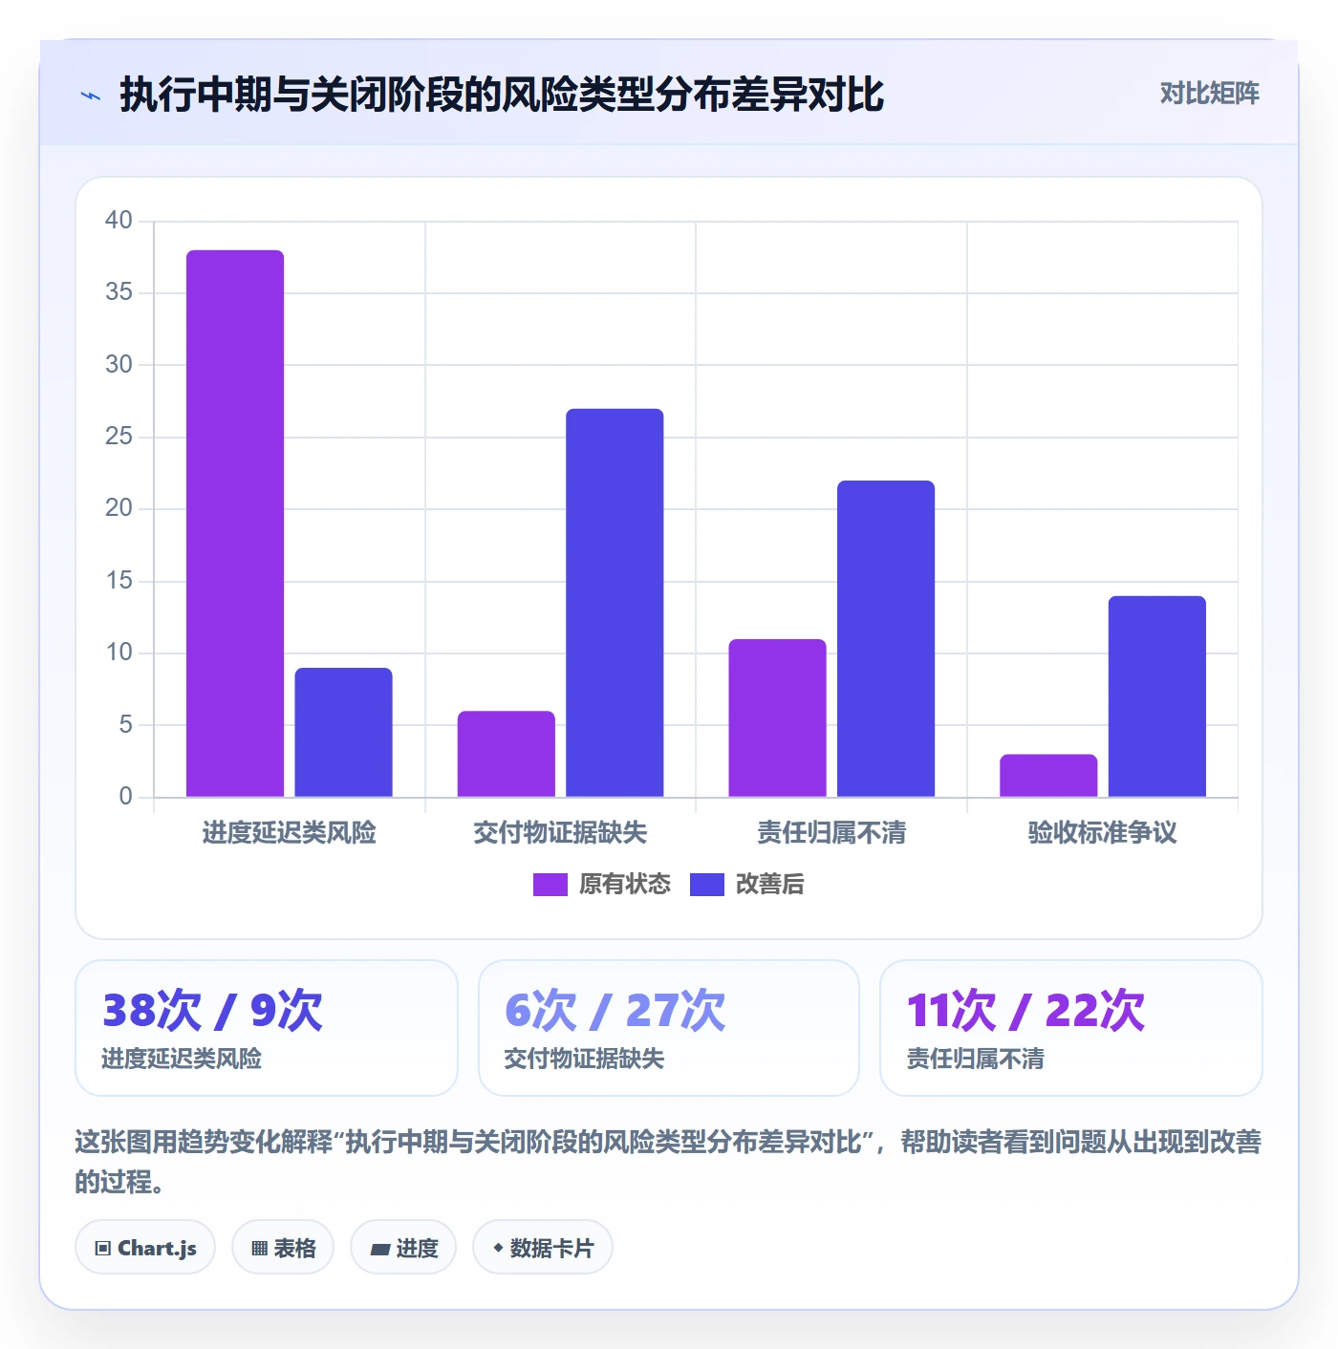Image resolution: width=1338 pixels, height=1349 pixels.
Task: Click the 责任归属不清 caption in third card
Action: pyautogui.click(x=975, y=1059)
